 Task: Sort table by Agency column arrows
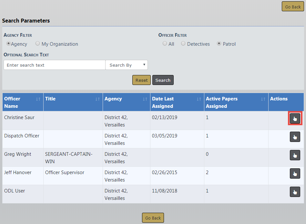(x=145, y=99)
